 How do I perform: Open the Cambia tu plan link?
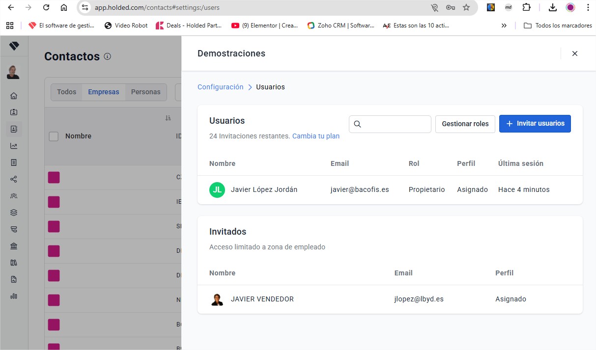[x=316, y=136]
